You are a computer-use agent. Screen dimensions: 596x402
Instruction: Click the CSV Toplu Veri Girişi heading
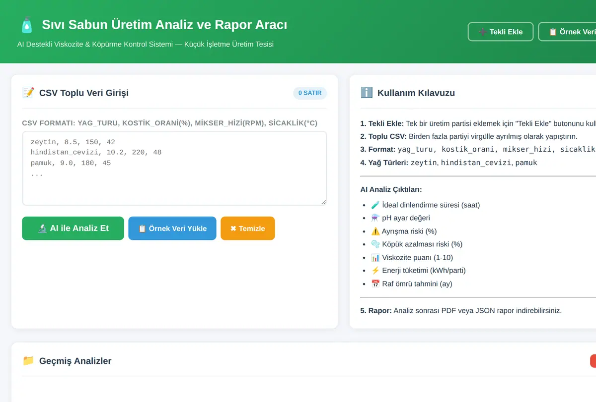84,93
